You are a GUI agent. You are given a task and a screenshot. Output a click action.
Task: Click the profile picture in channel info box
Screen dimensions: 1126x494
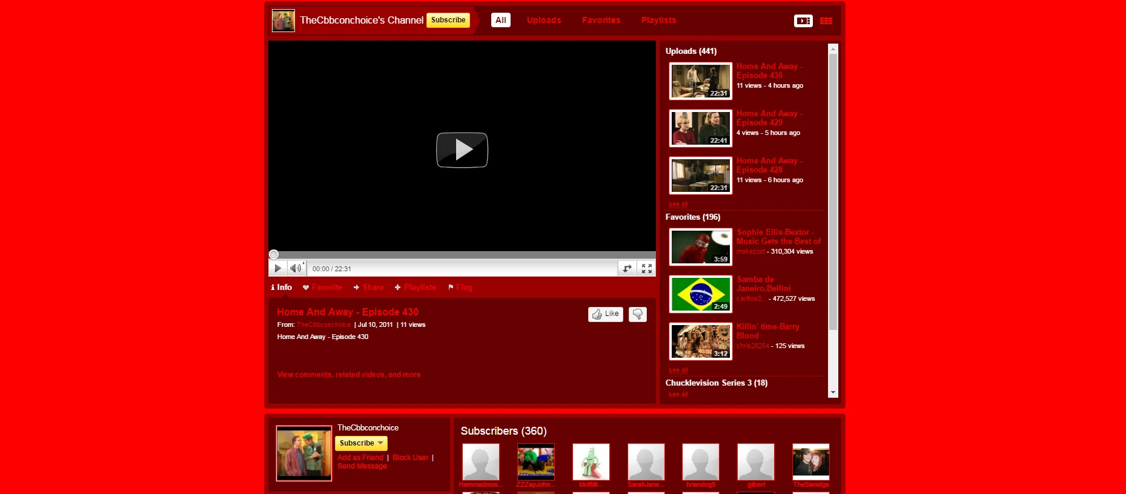tap(304, 453)
